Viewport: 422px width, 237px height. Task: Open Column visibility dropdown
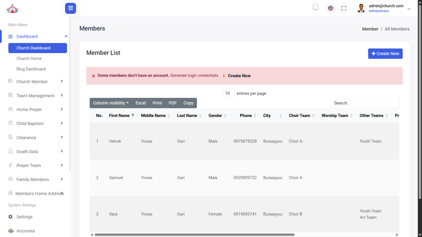point(110,103)
